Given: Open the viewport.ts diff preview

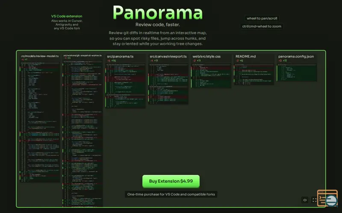Looking at the screenshot, I should point(168,83).
